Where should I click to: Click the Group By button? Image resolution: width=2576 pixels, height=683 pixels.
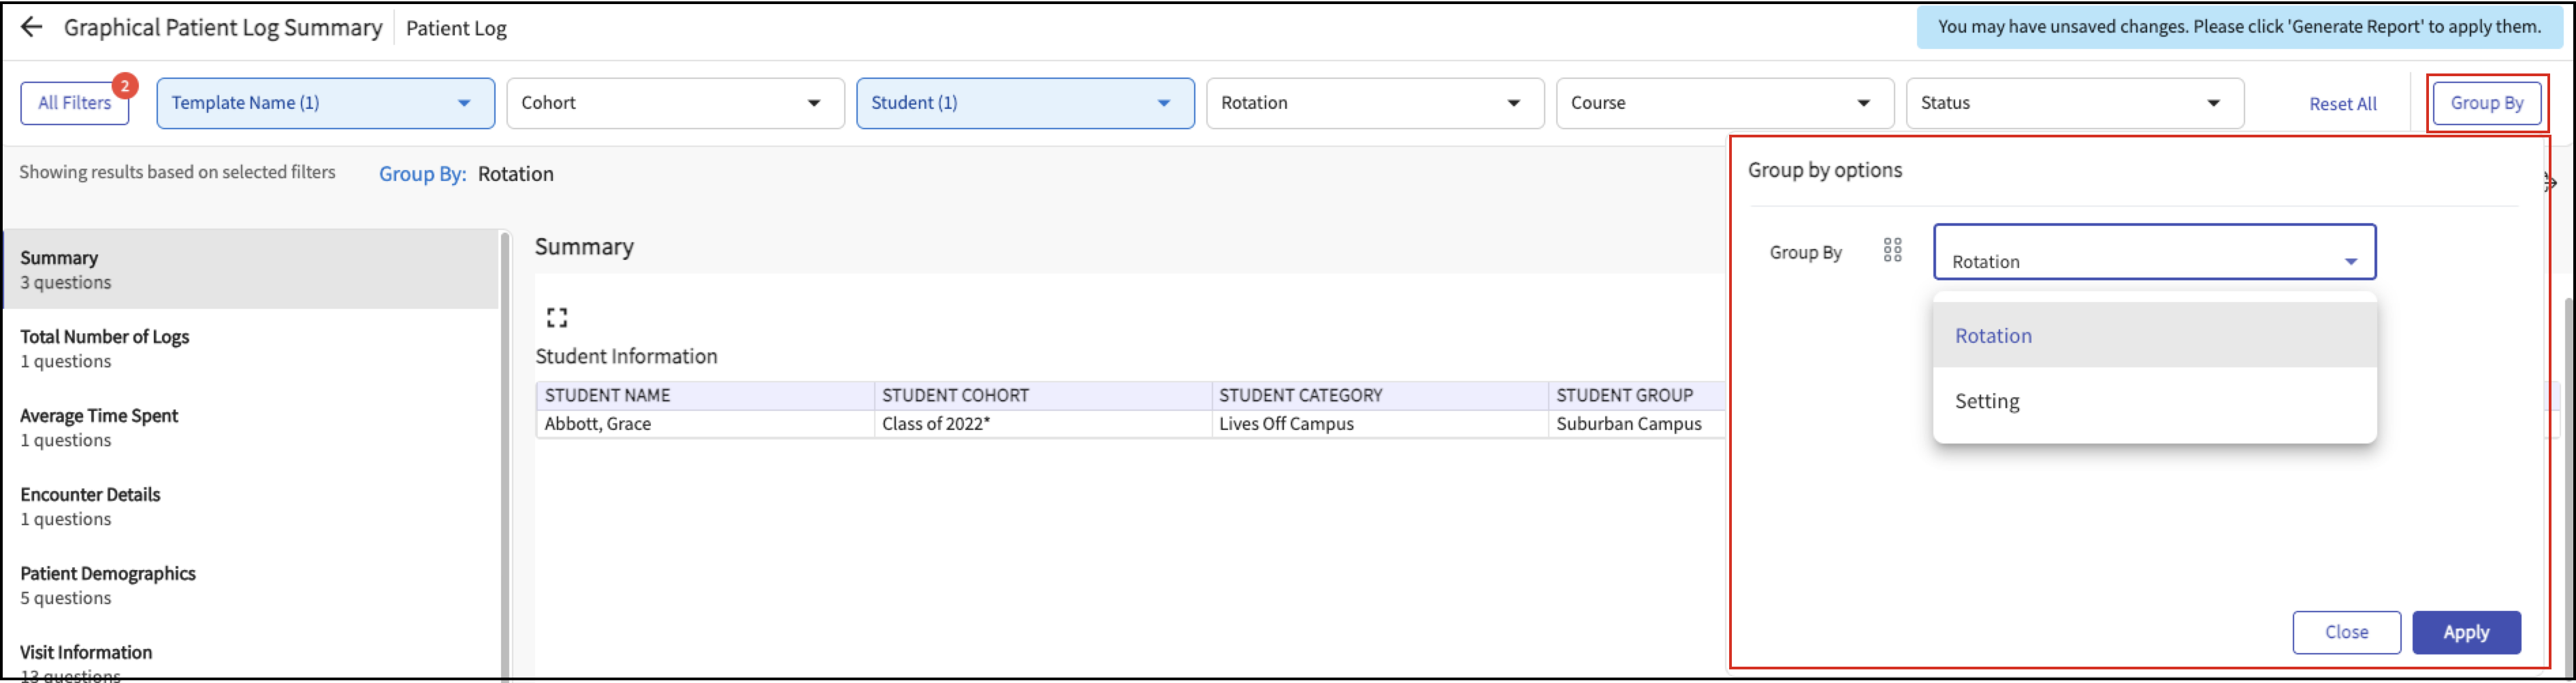point(2486,103)
